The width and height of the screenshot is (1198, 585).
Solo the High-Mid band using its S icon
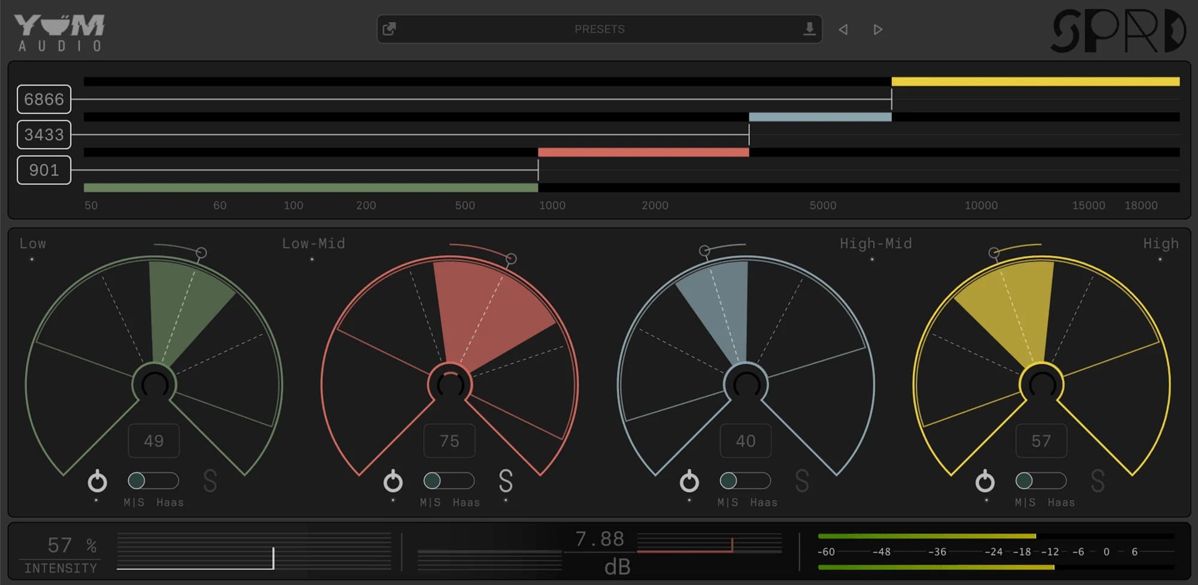(801, 482)
